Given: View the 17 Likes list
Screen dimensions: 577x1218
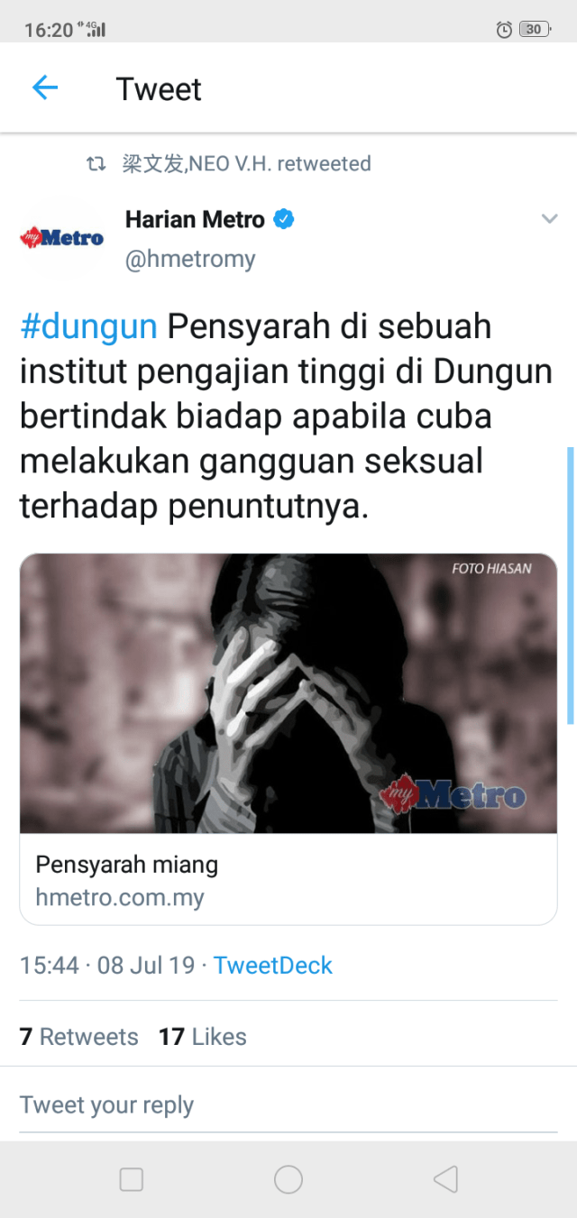Looking at the screenshot, I should click(203, 1037).
